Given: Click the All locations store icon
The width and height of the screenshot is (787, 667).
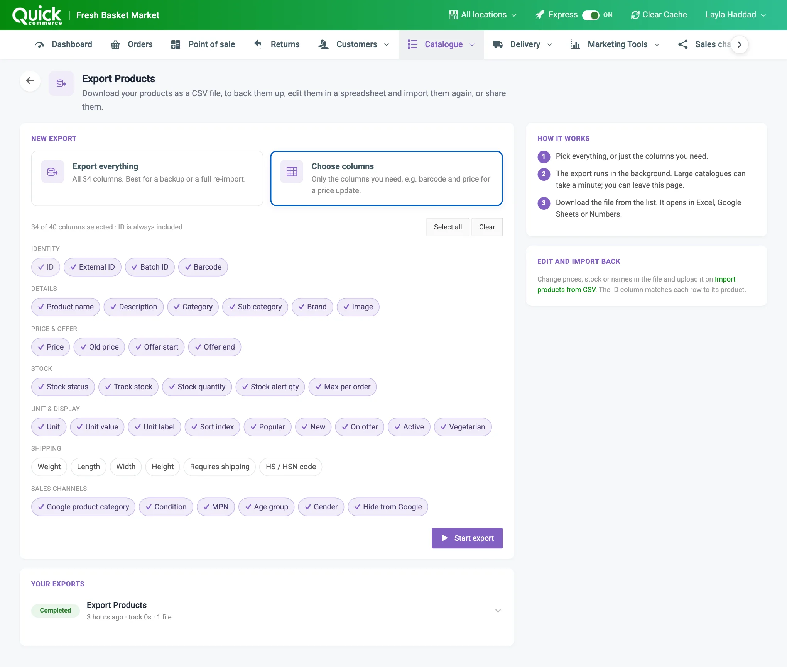Looking at the screenshot, I should click(x=453, y=15).
